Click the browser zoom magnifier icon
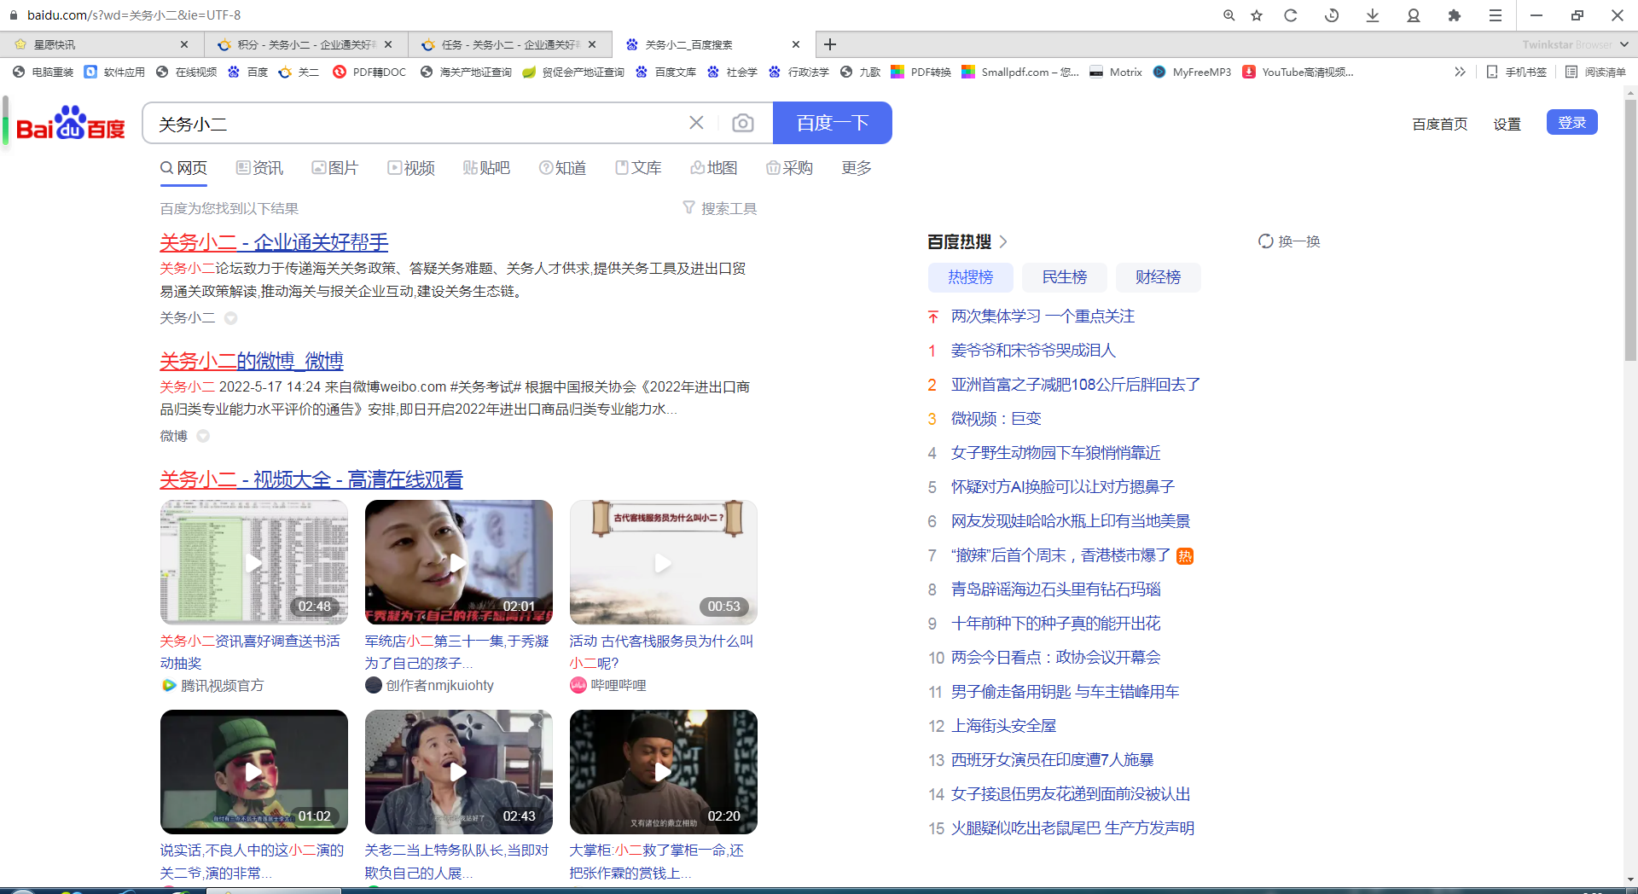1638x894 pixels. pos(1228,15)
